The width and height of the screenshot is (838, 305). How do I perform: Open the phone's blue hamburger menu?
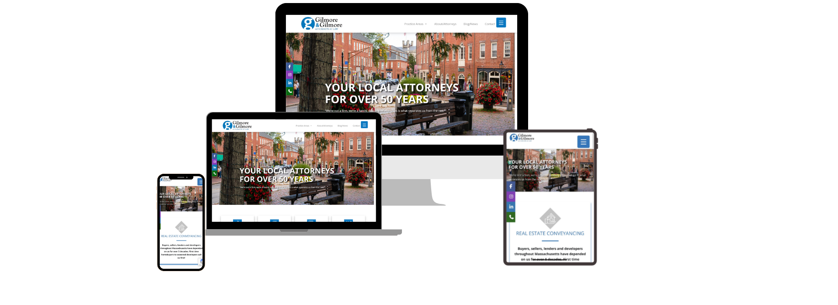[x=200, y=182]
